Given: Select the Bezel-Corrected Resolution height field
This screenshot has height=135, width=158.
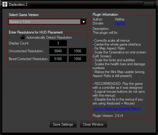Looking at the screenshot, I should click(77, 59).
